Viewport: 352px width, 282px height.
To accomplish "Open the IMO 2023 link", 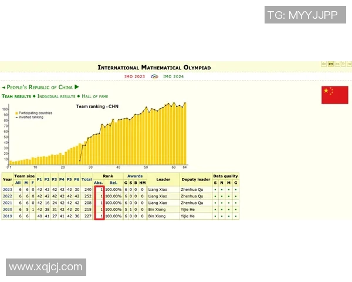I will point(134,76).
